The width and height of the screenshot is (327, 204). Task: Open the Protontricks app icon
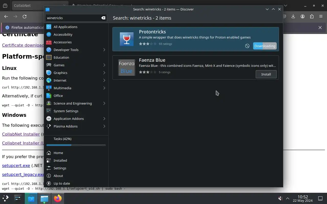[x=127, y=39]
